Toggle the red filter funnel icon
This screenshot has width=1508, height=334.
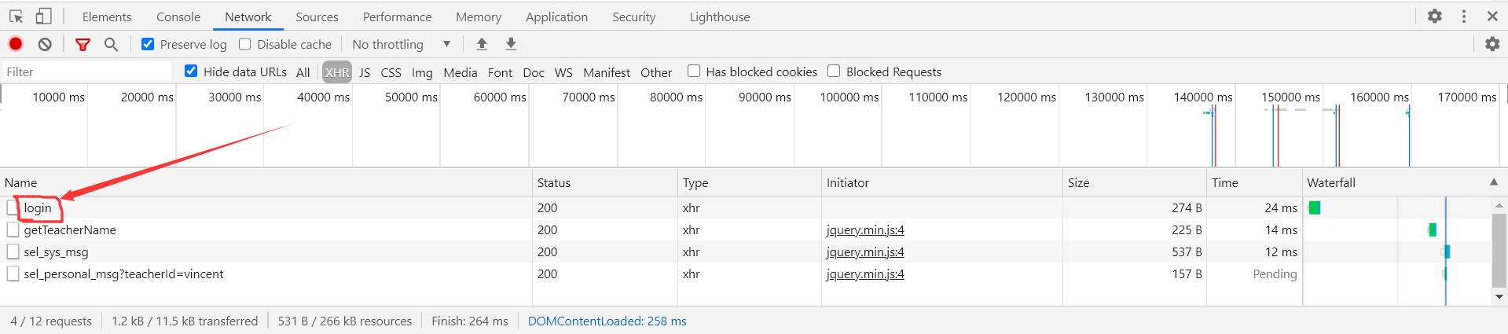[x=83, y=44]
